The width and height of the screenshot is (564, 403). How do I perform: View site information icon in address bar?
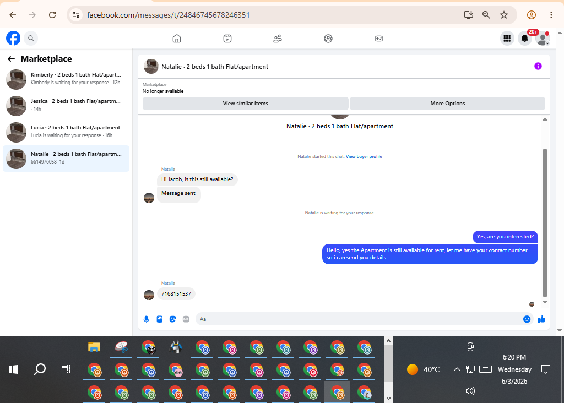click(76, 15)
